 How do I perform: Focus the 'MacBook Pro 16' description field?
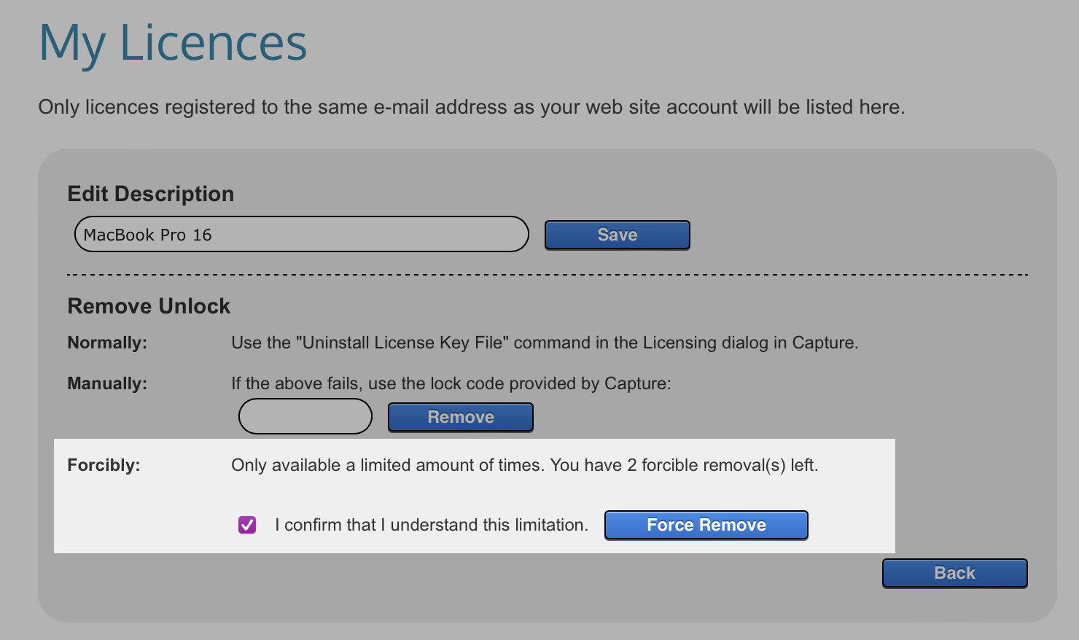pos(301,235)
